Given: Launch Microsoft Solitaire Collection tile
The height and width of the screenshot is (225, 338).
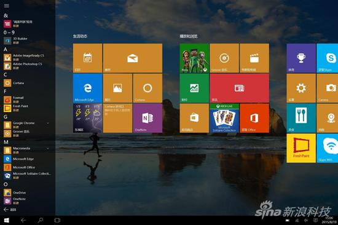Looking at the screenshot, I should (x=224, y=118).
